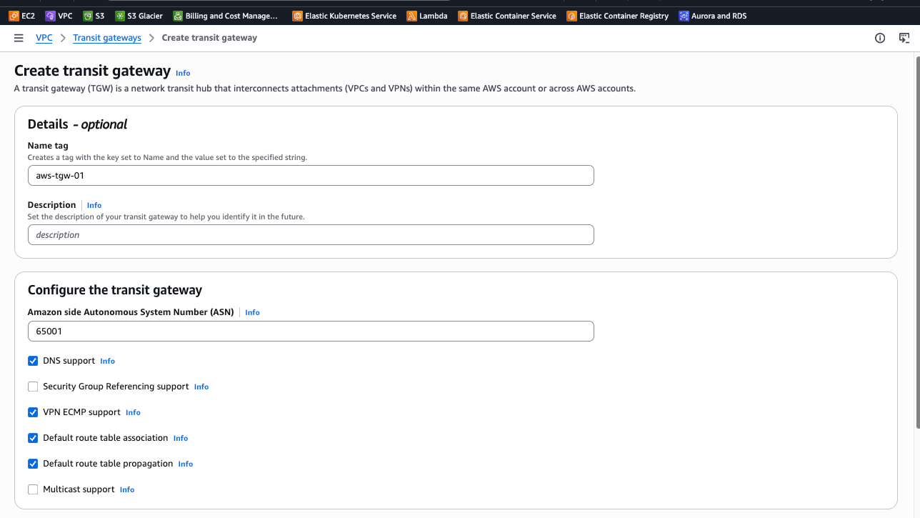Enable Security Group Referencing support
Image resolution: width=920 pixels, height=518 pixels.
(33, 387)
